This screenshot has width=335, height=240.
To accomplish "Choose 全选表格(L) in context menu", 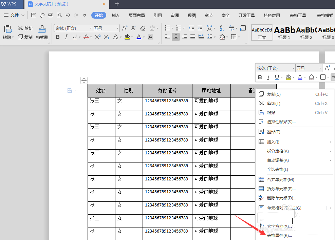I will (278, 170).
